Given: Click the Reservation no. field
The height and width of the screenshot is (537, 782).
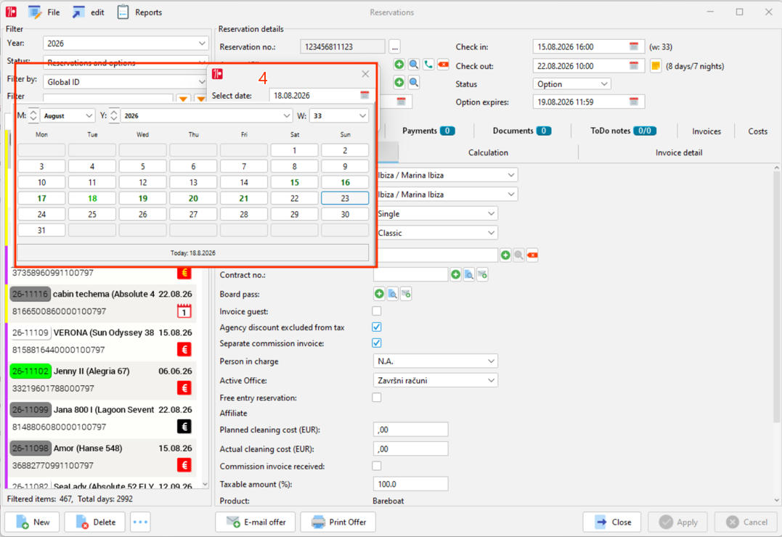Looking at the screenshot, I should (342, 47).
